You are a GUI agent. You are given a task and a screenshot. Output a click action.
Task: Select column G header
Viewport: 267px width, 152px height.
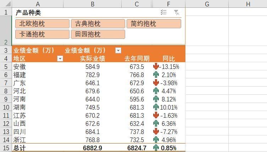pyautogui.click(x=207, y=4)
